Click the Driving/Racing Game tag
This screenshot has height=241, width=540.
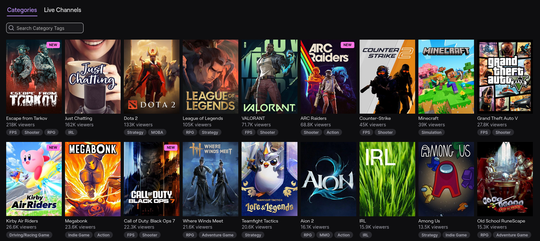[29, 235]
